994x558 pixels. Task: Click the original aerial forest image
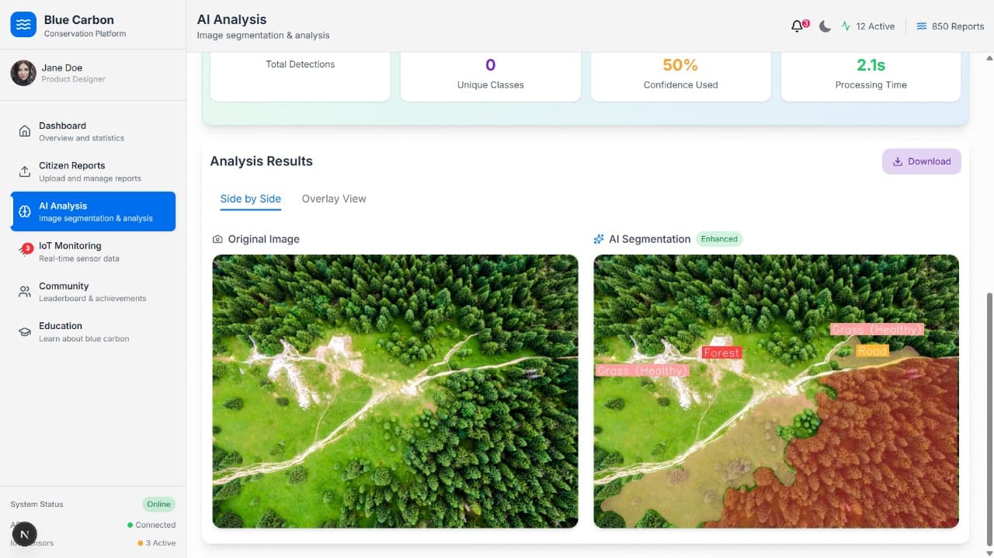click(394, 391)
